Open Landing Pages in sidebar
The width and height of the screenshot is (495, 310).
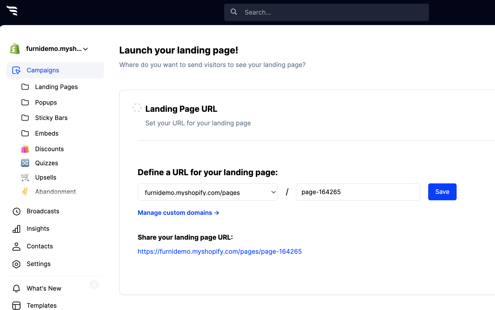click(56, 87)
